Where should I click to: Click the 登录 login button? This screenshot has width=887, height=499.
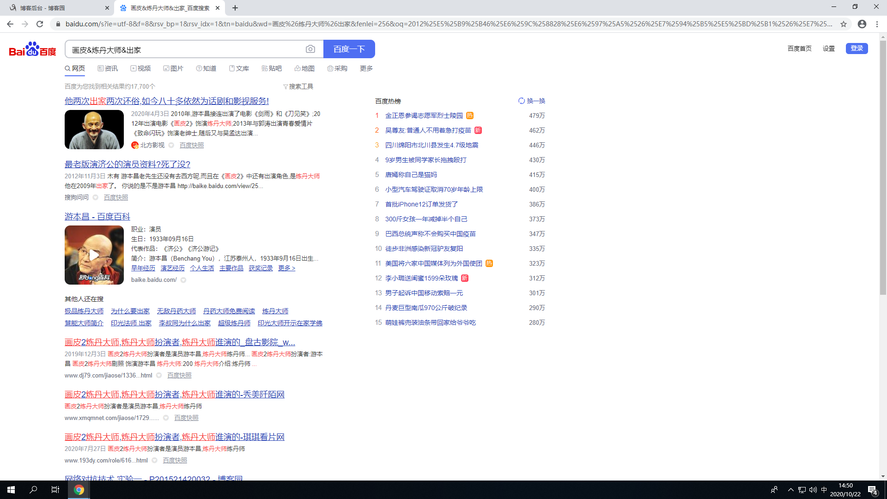click(857, 49)
